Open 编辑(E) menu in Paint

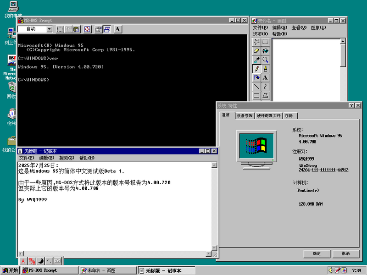(279, 27)
